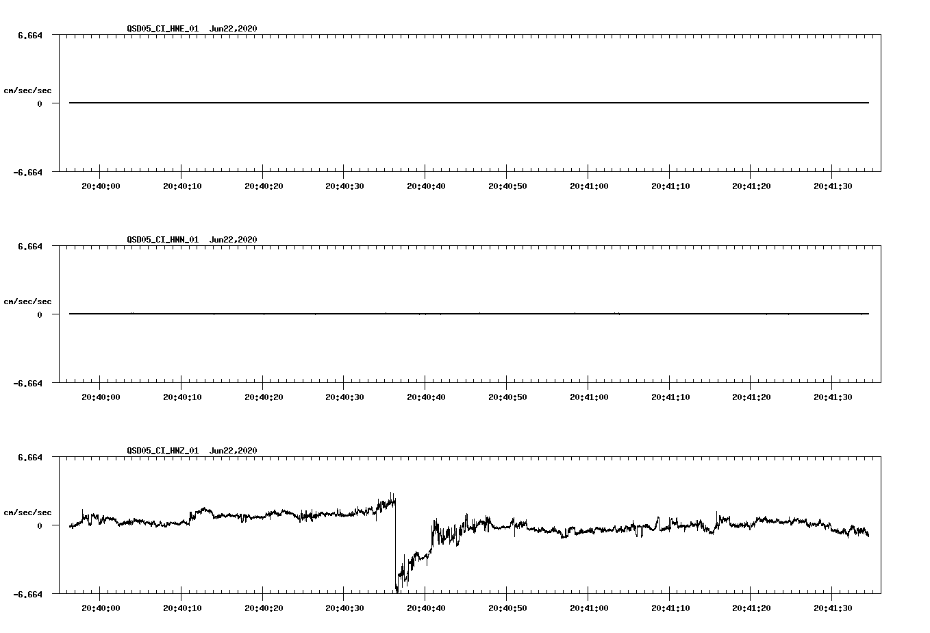Click the 20:40:50 time label under HNZ plot
This screenshot has height=633, width=930.
pos(507,608)
